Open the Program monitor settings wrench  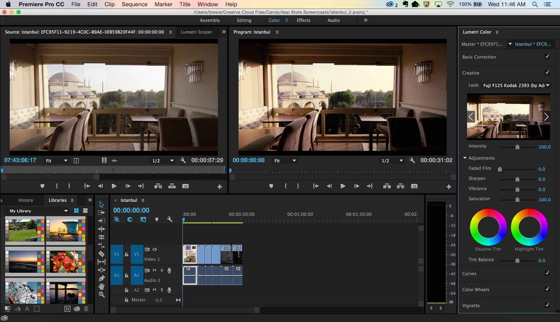click(412, 160)
